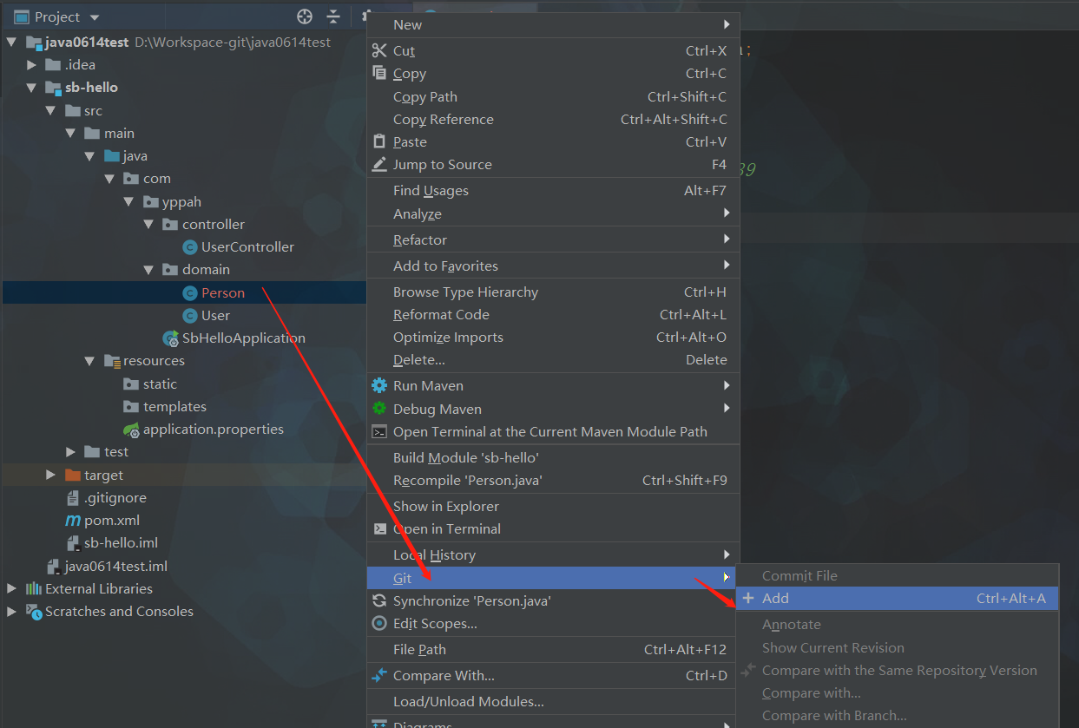The image size is (1079, 728).
Task: Open the Refactor submenu
Action: click(x=420, y=239)
